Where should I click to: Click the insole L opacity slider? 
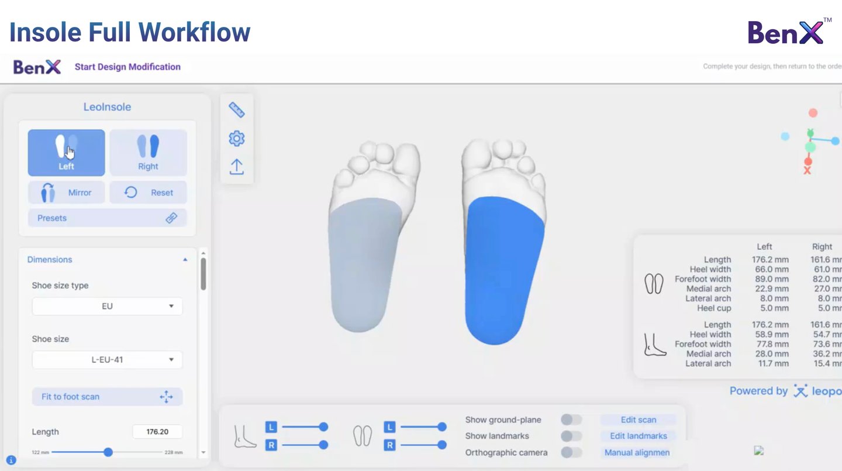click(x=423, y=427)
